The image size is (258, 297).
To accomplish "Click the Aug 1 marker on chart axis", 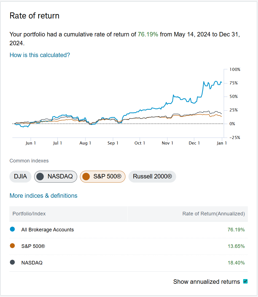I will pos(85,143).
